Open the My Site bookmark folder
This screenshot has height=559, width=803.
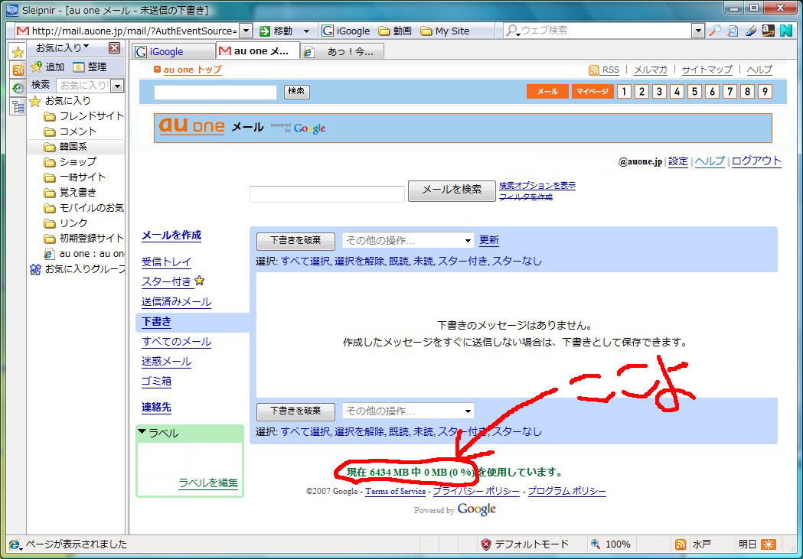445,31
